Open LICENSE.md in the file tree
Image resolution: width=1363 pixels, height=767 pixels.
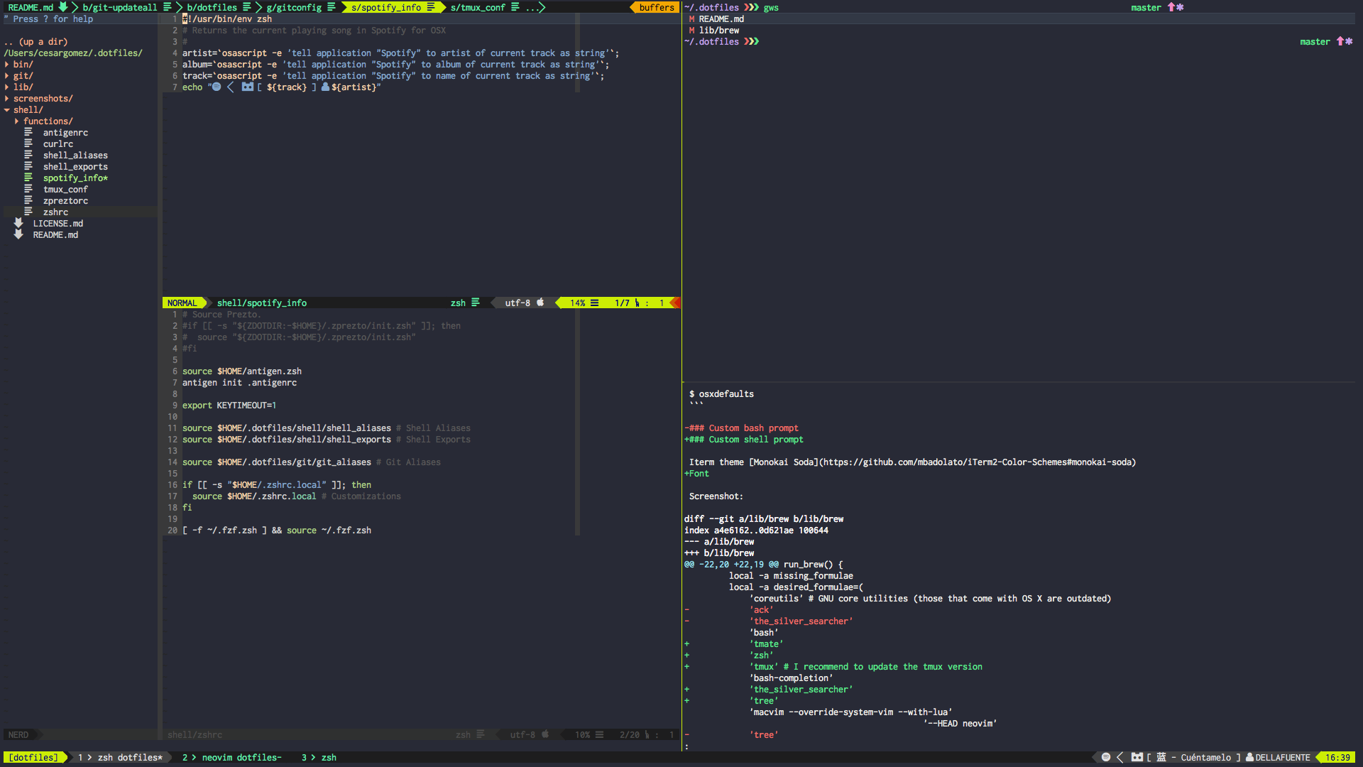(58, 223)
